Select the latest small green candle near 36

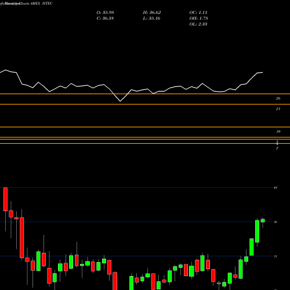tap(263, 220)
